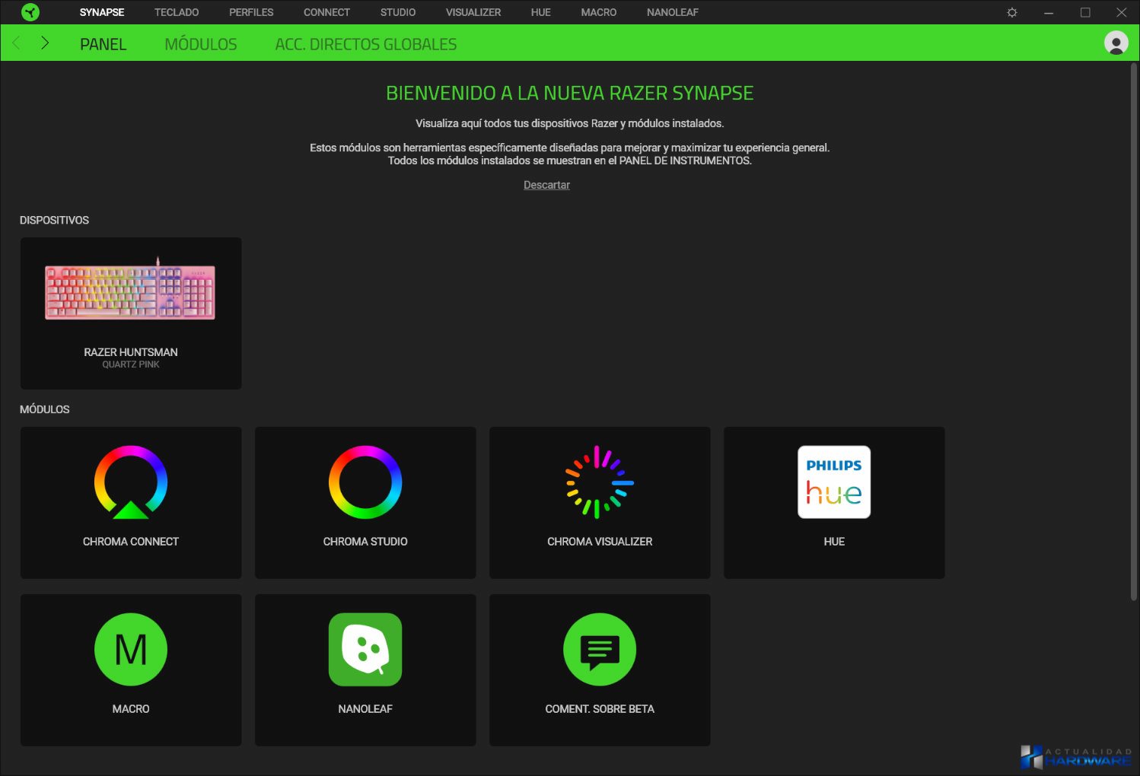Open the Macro module icon
The image size is (1140, 776).
pos(131,650)
